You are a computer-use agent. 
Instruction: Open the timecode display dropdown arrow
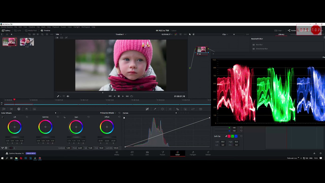172,34
